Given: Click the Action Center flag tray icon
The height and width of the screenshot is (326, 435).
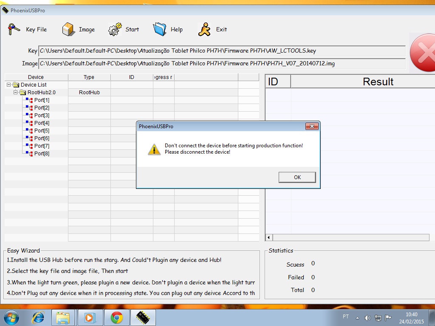Looking at the screenshot, I should [x=388, y=318].
